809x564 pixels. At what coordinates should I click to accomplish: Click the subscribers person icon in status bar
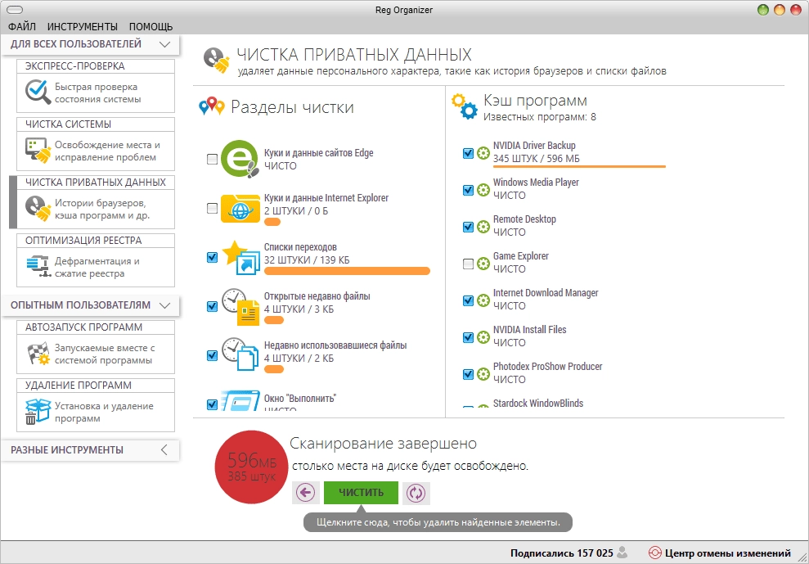622,553
